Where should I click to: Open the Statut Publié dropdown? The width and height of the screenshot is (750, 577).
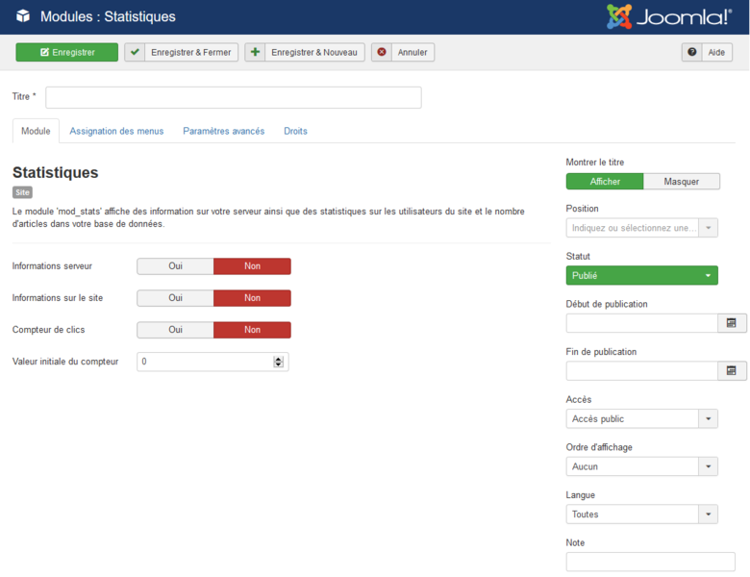(642, 276)
